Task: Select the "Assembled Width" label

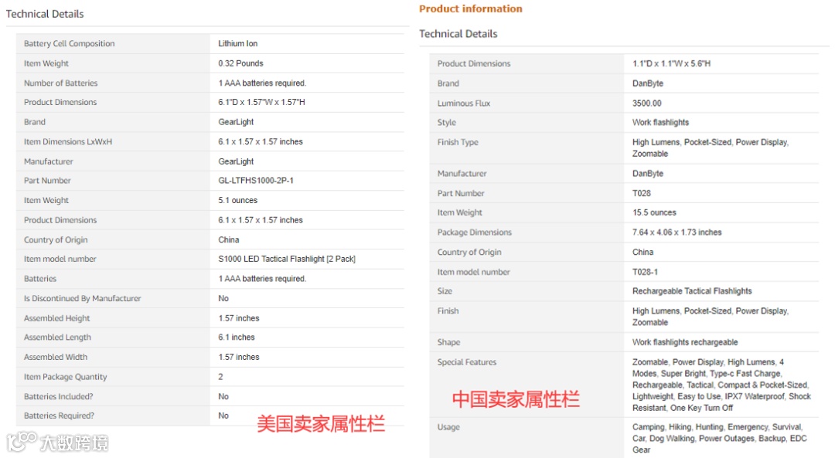Action: pyautogui.click(x=56, y=357)
